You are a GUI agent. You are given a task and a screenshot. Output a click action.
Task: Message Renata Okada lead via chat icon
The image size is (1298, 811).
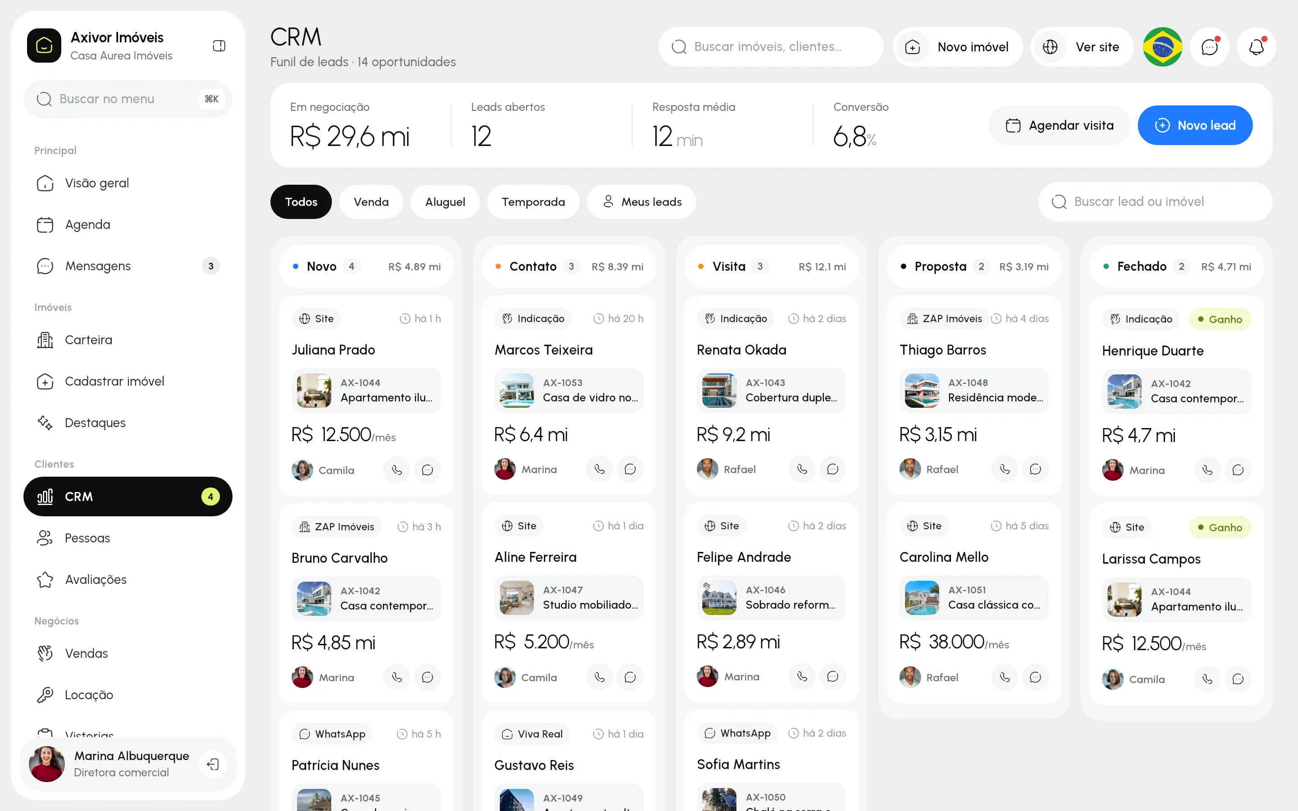coord(832,469)
